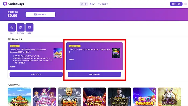
Task: Open 利用規約 link in the 100% match offer
Action: (13, 67)
